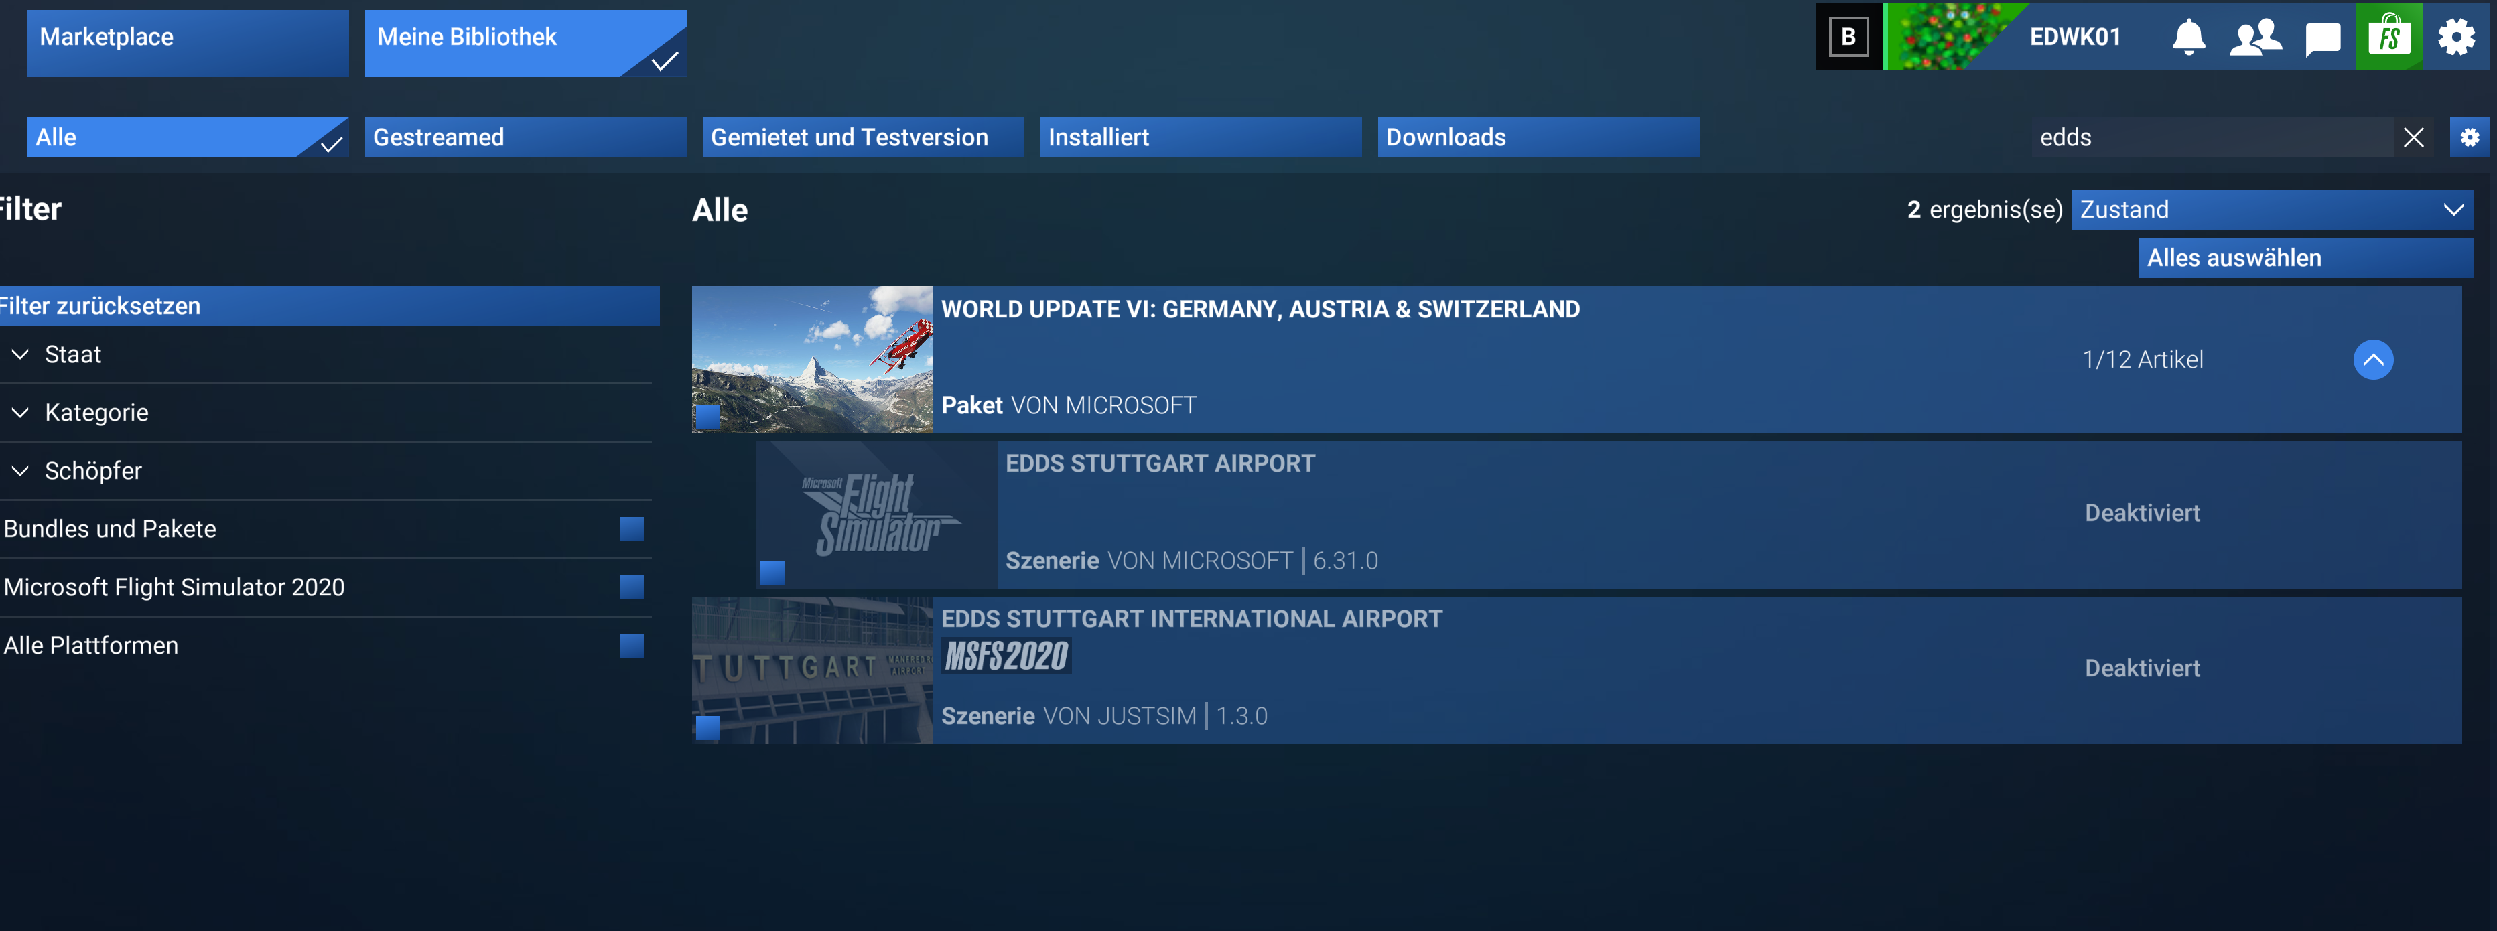Toggle Microsoft Flight Simulator 2020 filter checkbox
Viewport: 2497px width, 931px height.
tap(631, 587)
